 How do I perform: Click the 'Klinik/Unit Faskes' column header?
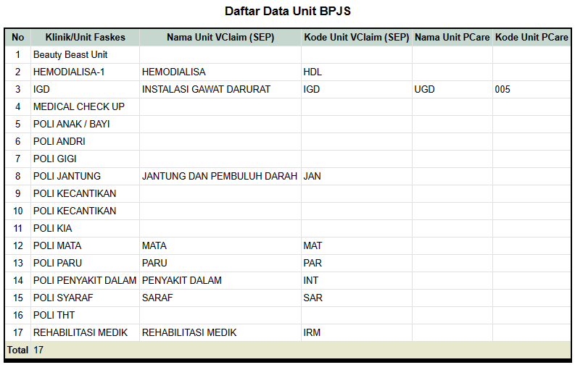85,38
